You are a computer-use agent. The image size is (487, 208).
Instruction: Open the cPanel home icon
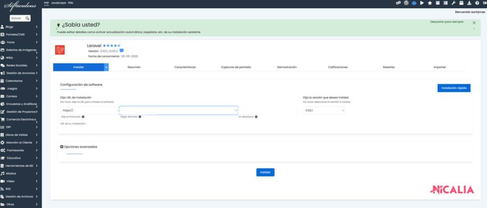point(399,3)
